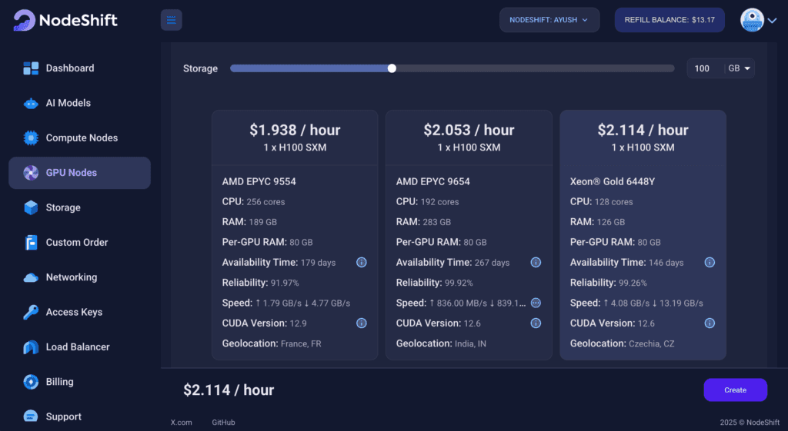Show info for 179 days availability
788x431 pixels.
coord(362,263)
